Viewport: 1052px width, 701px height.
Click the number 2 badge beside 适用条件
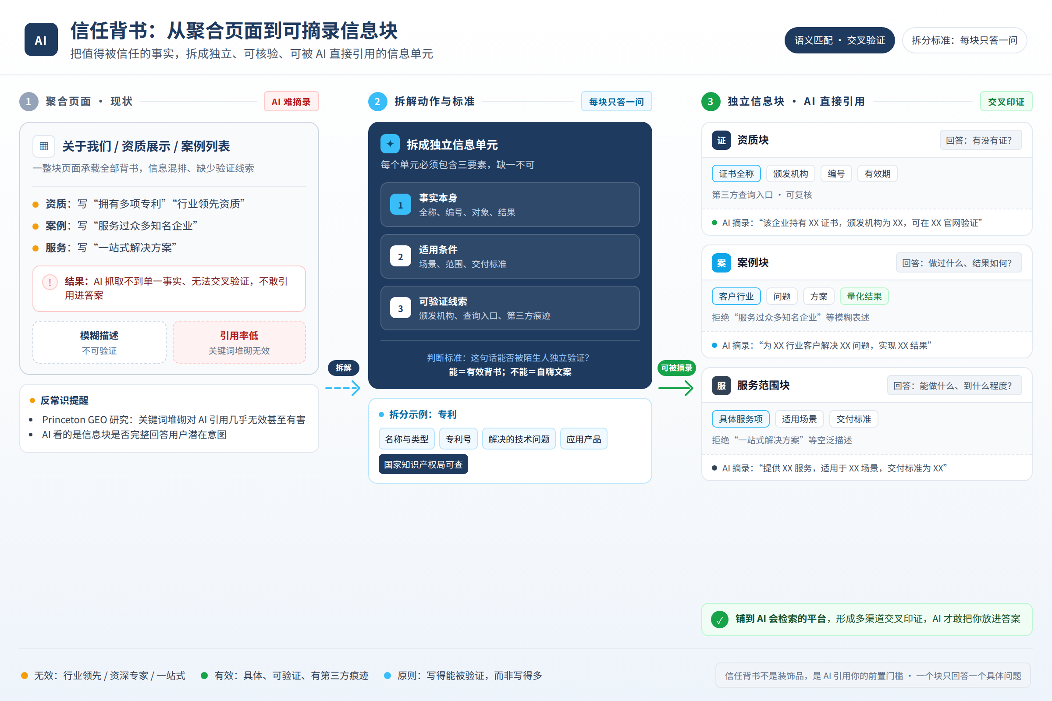pos(400,257)
